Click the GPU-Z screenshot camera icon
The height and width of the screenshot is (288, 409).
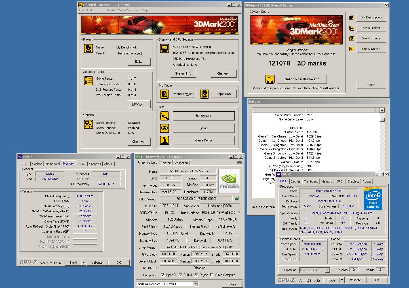(239, 162)
